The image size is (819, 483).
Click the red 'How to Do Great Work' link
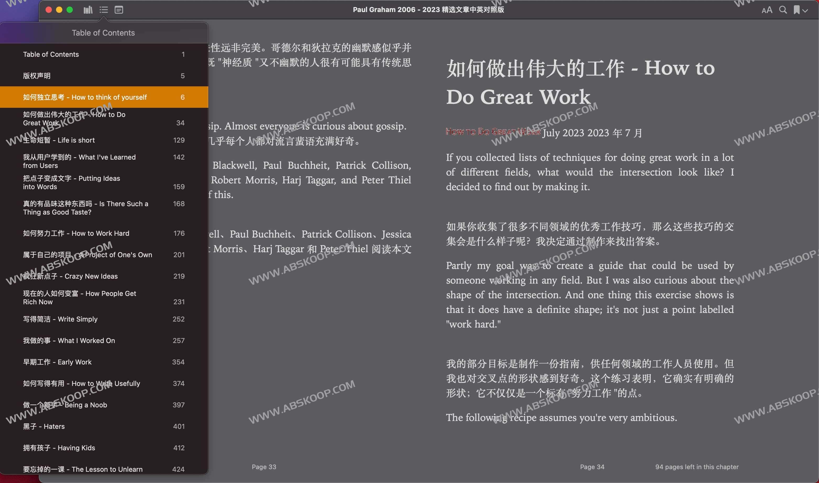pos(493,132)
